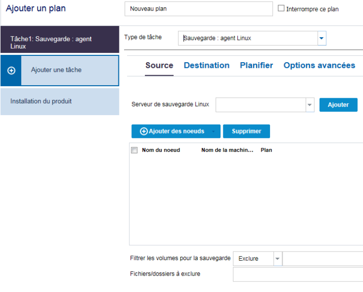Open the Options avancées tab
The image size is (363, 292).
tap(319, 66)
